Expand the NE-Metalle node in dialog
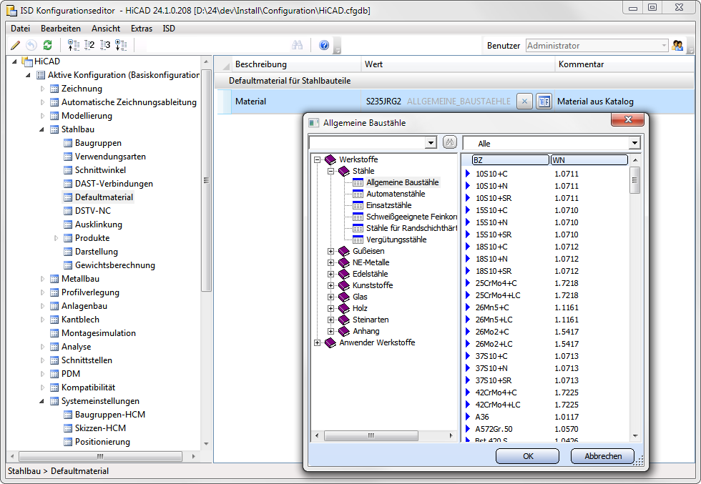 click(330, 263)
